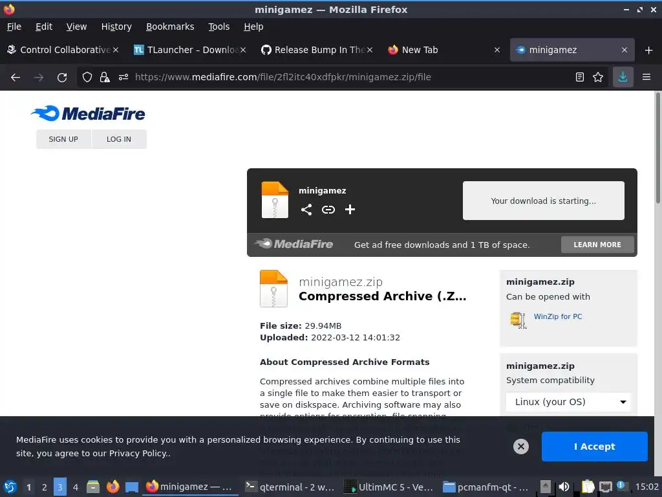Open the Help menu
Viewport: 662px width, 497px height.
coord(253,27)
